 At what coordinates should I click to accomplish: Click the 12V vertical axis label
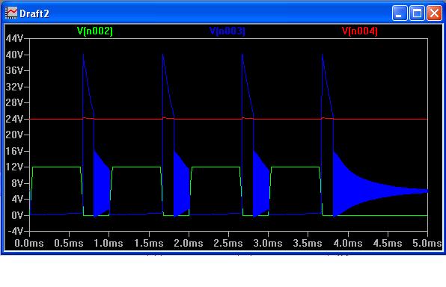click(x=14, y=167)
